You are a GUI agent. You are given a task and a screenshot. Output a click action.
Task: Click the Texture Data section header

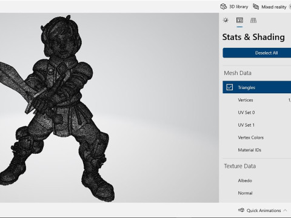[x=240, y=166]
